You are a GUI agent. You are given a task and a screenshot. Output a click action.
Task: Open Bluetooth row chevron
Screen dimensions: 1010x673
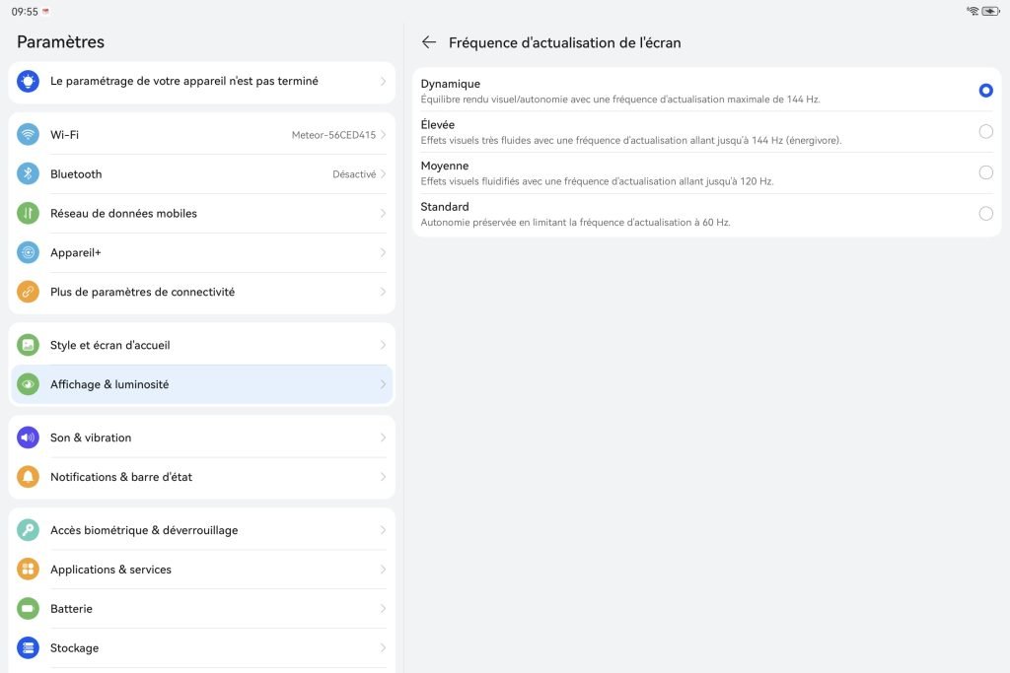pos(384,174)
